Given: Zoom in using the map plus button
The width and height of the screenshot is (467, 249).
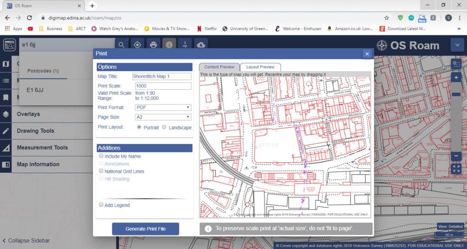Looking at the screenshot, I should (456, 78).
